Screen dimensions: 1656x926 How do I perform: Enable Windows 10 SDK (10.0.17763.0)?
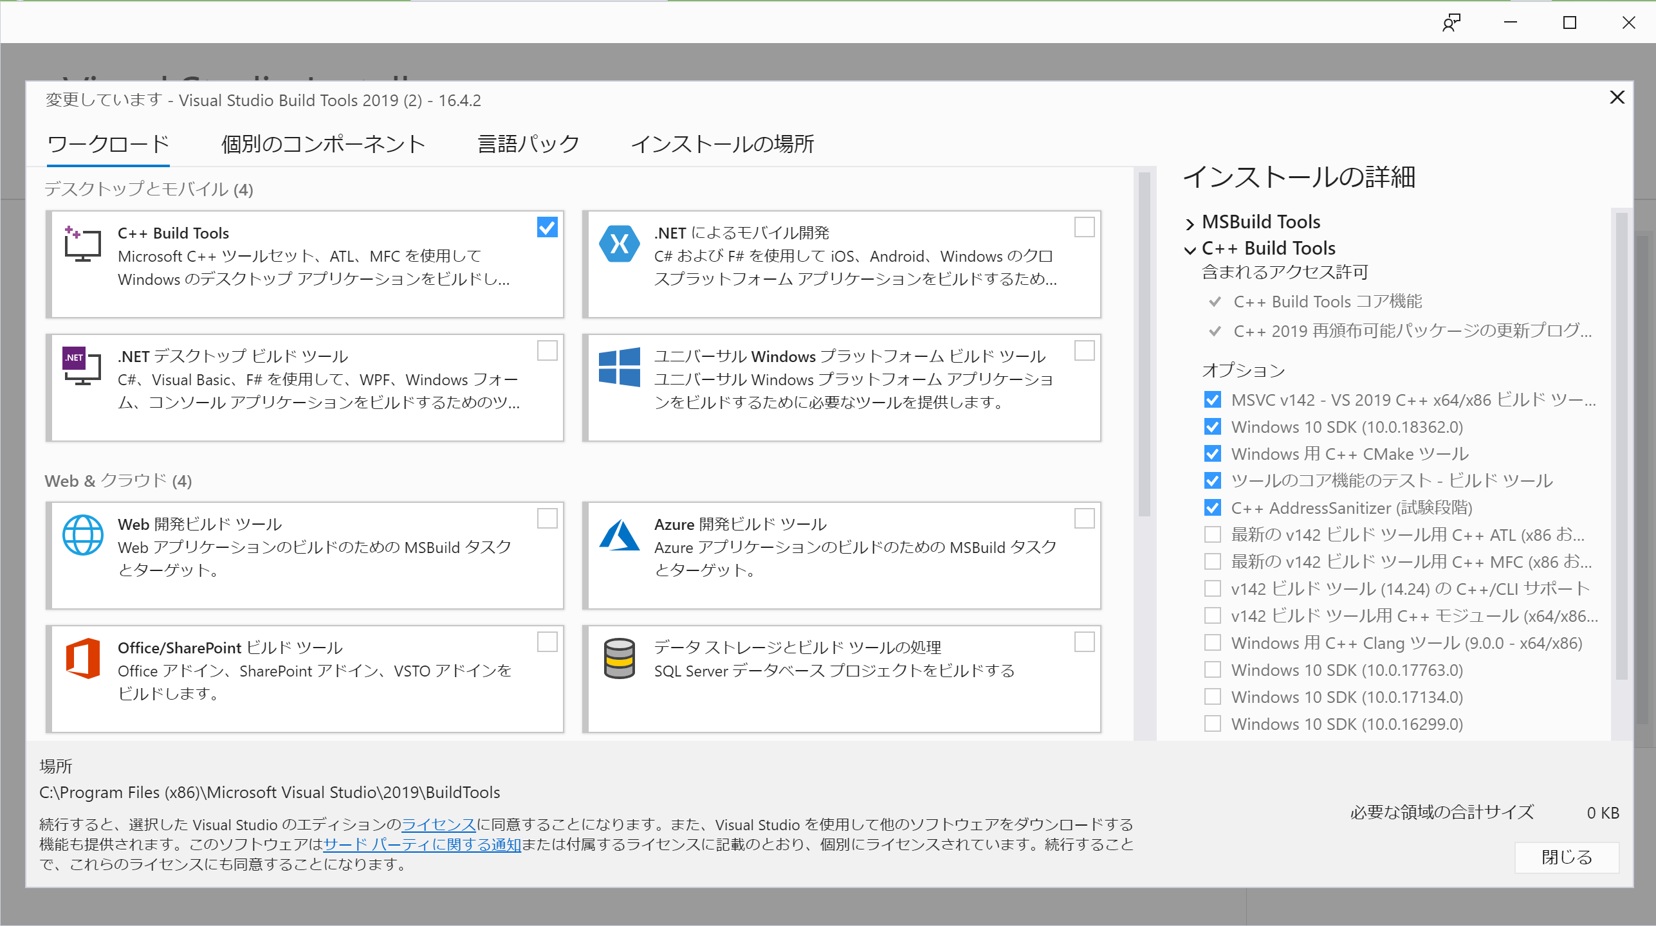(1212, 670)
